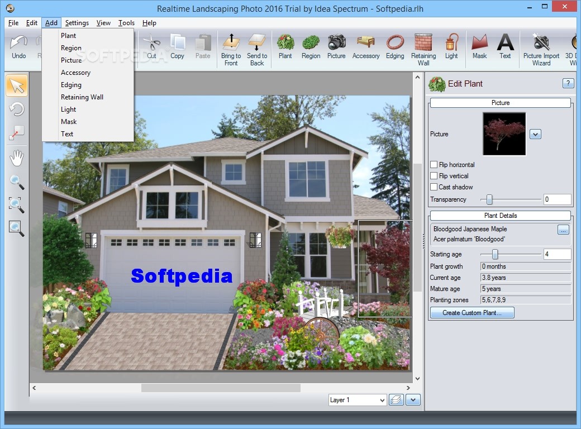Click the horizontal canvas scrollbar thumb

click(221, 388)
